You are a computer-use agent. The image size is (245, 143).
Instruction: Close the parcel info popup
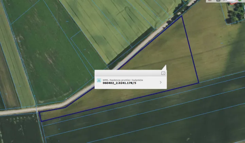pos(163,73)
